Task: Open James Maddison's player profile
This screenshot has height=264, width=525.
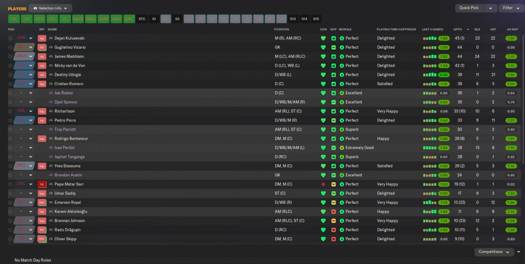Action: (69, 56)
